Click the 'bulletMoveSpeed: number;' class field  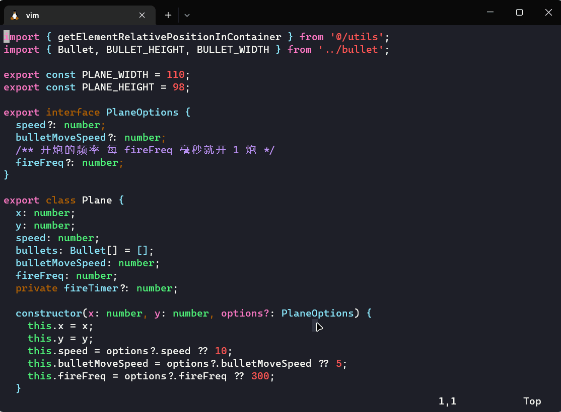pos(88,263)
